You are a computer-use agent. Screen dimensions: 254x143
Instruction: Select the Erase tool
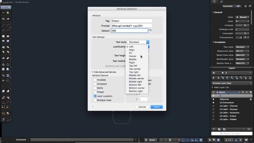pos(8,58)
